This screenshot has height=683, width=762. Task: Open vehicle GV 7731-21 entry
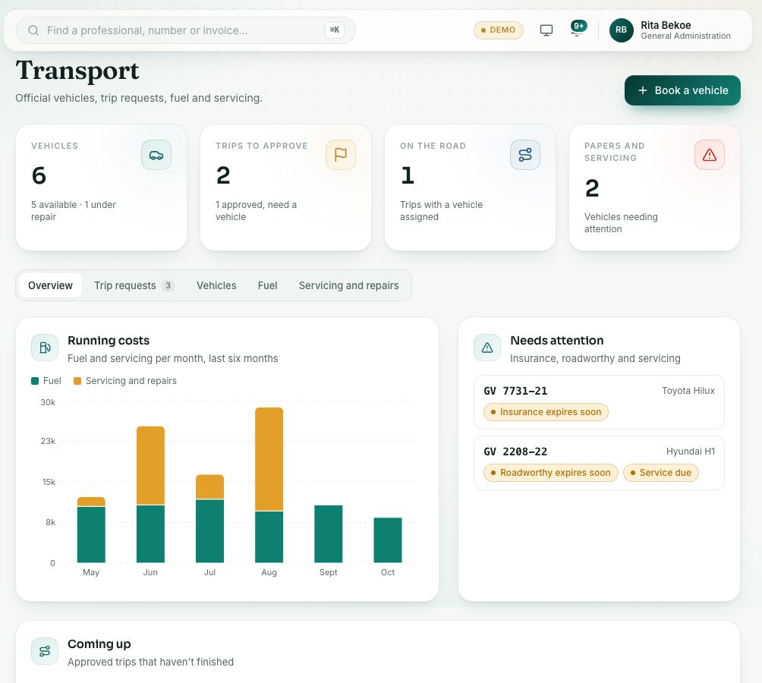(599, 402)
